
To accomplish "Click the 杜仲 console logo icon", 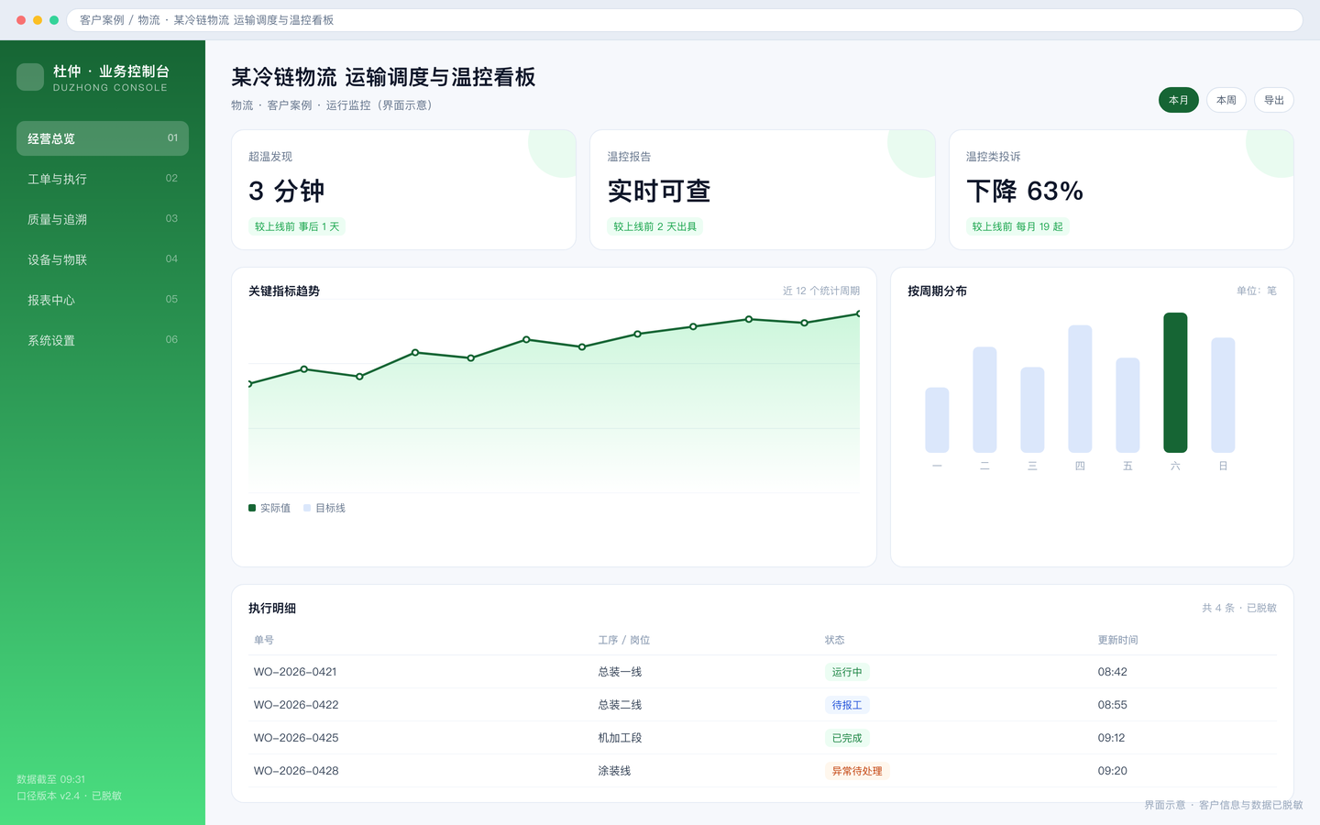I will pyautogui.click(x=30, y=77).
